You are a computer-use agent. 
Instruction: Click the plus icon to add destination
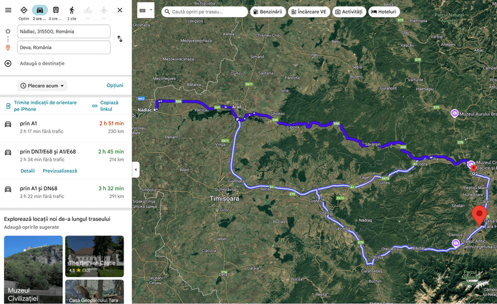8,63
